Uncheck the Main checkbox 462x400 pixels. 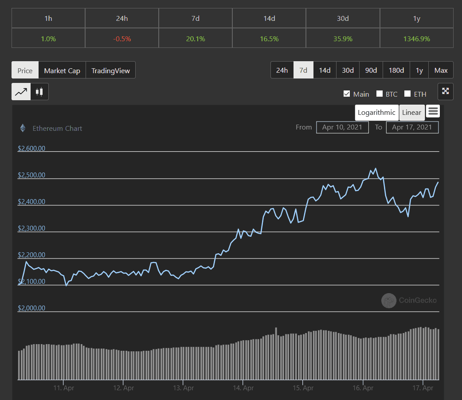[347, 94]
